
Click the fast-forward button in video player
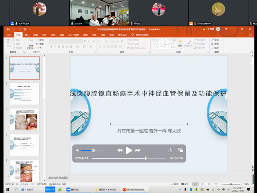pyautogui.click(x=138, y=150)
